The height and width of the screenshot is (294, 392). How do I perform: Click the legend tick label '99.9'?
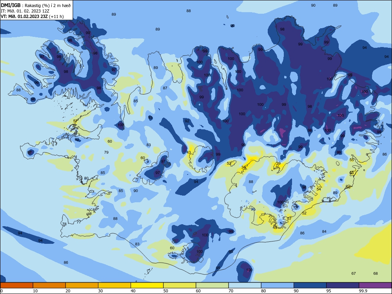363,291
